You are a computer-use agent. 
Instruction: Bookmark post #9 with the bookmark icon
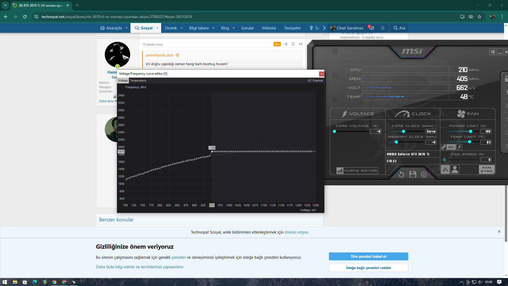293,44
